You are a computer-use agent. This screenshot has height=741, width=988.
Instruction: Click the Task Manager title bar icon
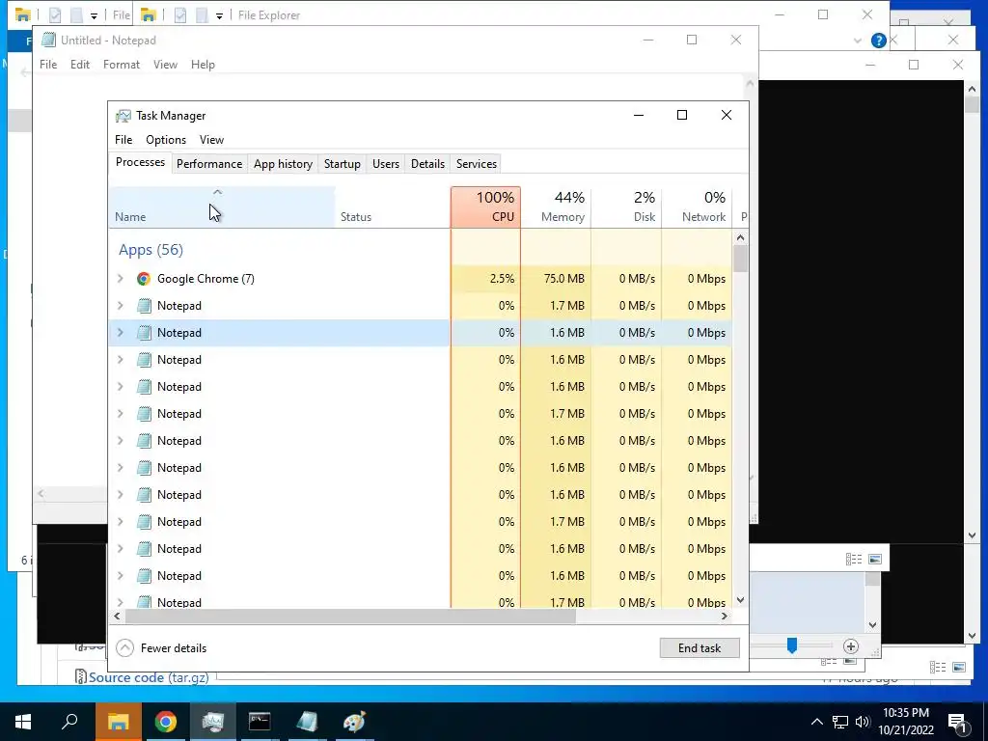123,116
